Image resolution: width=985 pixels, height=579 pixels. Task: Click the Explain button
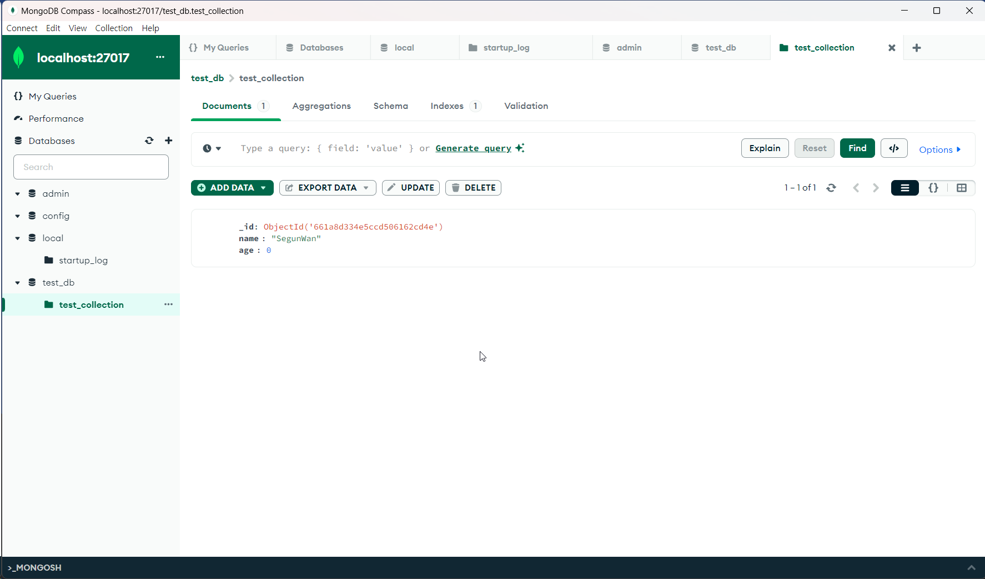(x=765, y=148)
